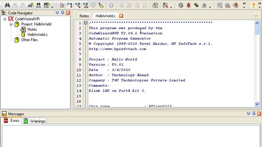
Task: Click the wrench with blue-red tools icon
Action: pos(228,5)
